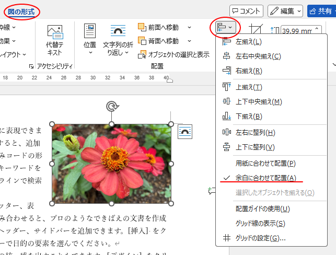Open グリッドの設定(G)... dialog
This screenshot has width=336, height=255.
coord(271,238)
